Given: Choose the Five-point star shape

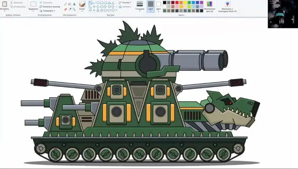Looking at the screenshot, I should [x=98, y=10].
